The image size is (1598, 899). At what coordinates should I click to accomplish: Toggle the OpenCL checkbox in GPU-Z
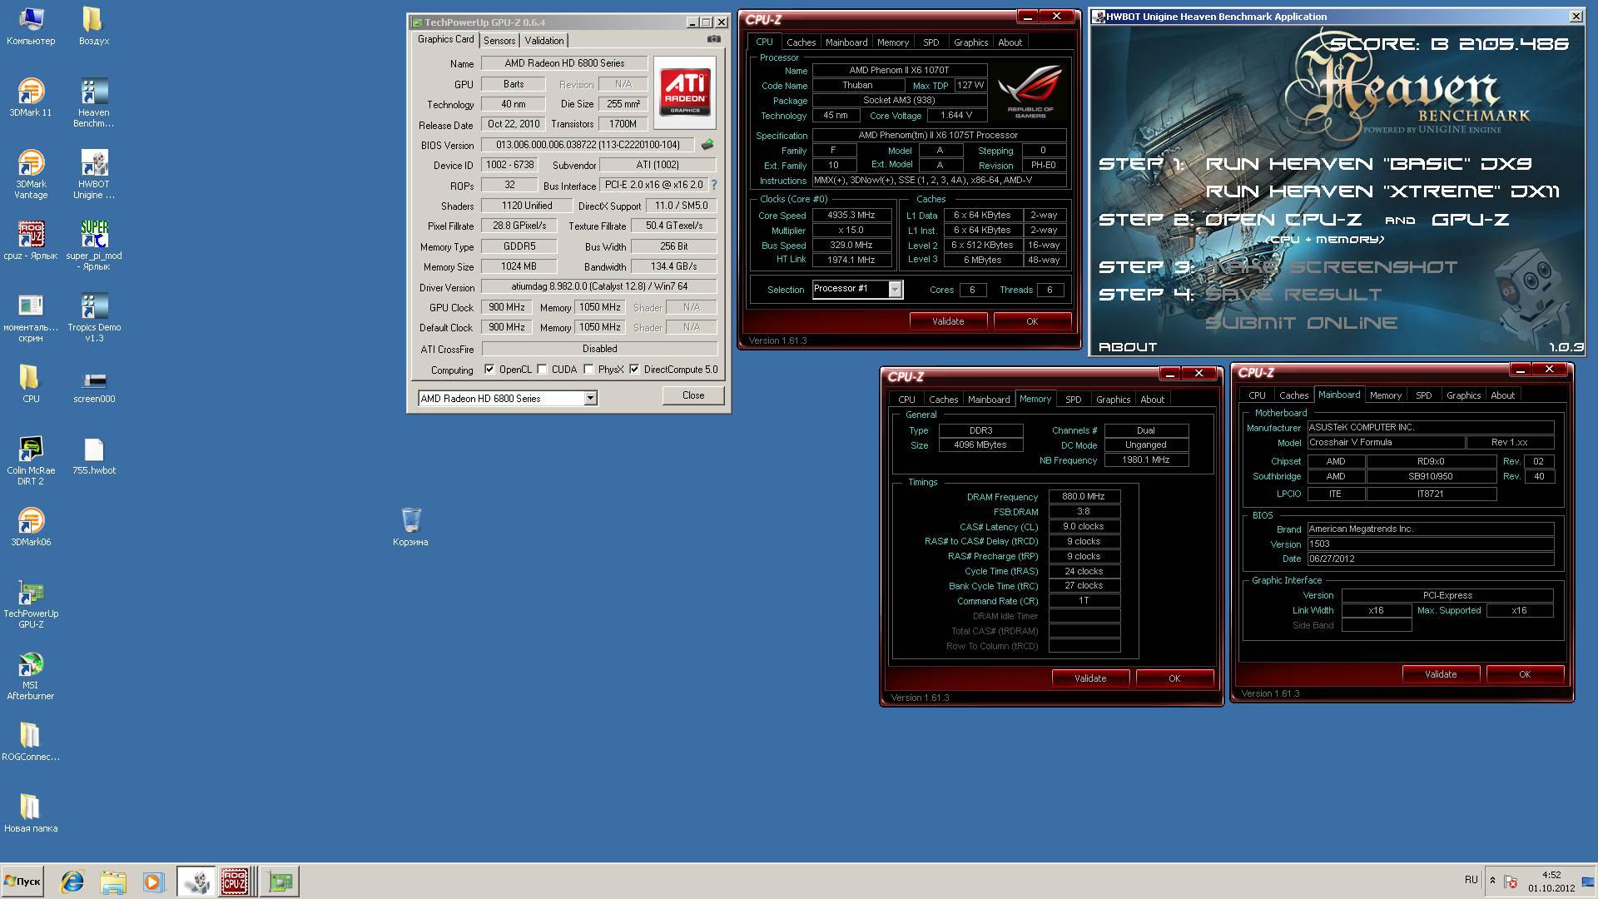(x=489, y=370)
